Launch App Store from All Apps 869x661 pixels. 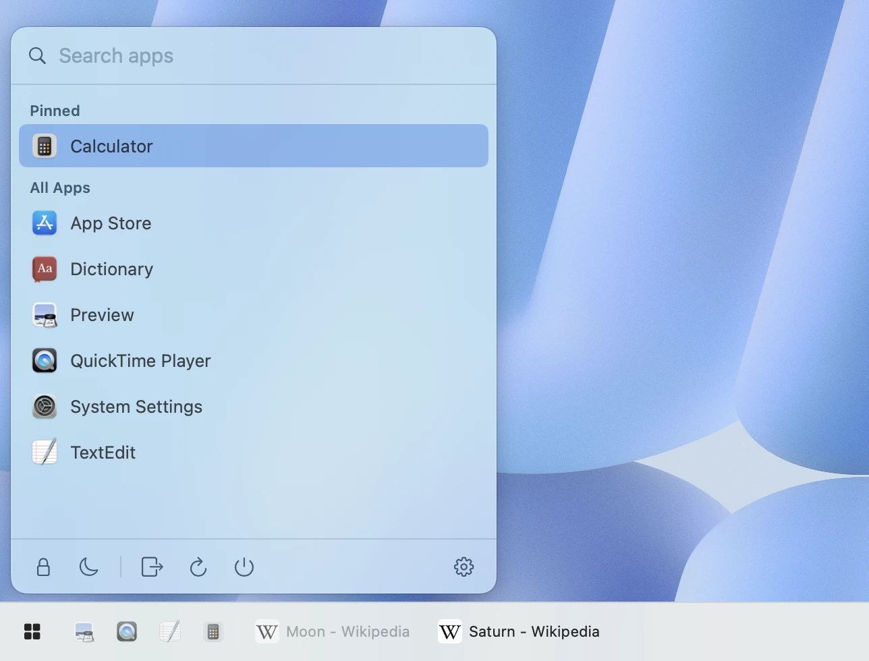point(254,223)
